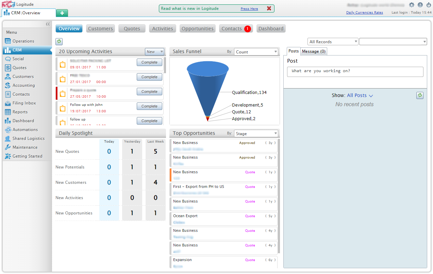Switch to the Overview tab
Viewport: 433px width, 274px height.
click(69, 29)
